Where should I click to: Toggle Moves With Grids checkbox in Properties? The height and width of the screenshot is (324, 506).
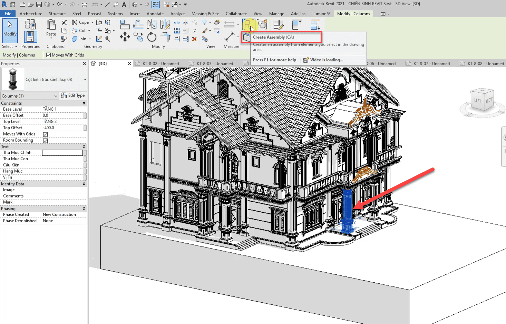tap(45, 134)
